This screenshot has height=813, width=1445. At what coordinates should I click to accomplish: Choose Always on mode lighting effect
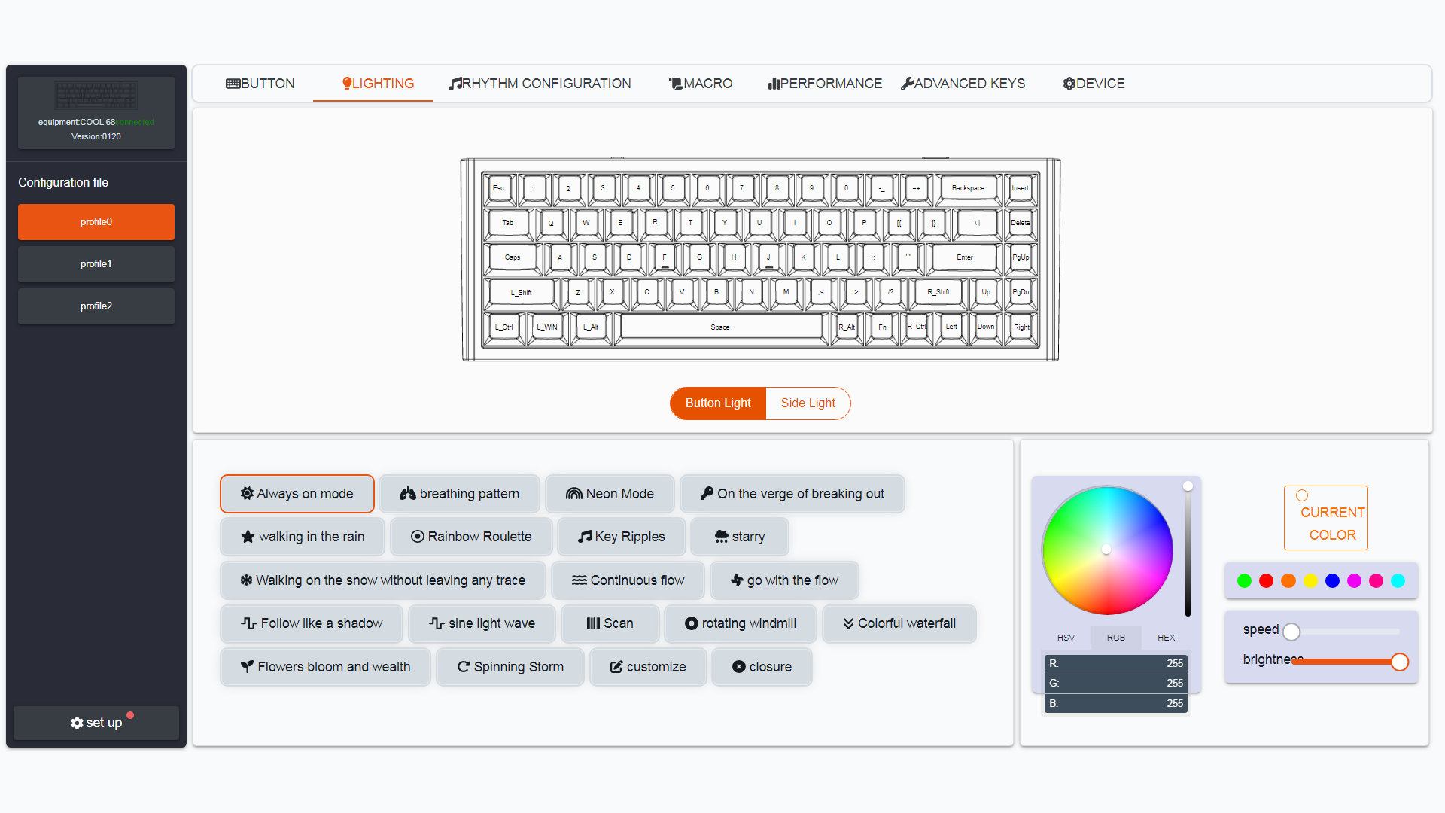click(x=297, y=494)
